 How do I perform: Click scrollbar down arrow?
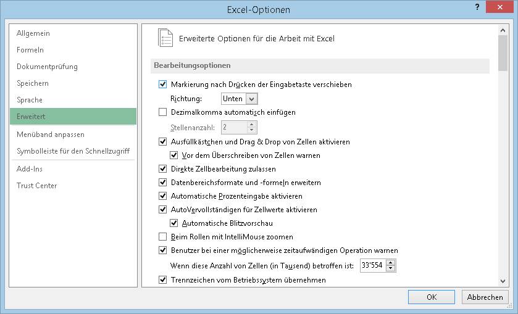click(x=503, y=281)
